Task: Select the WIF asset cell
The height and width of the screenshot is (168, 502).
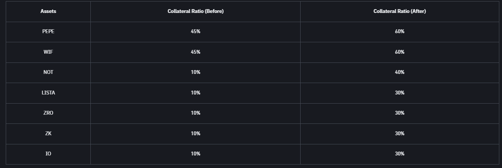Action: click(x=48, y=52)
